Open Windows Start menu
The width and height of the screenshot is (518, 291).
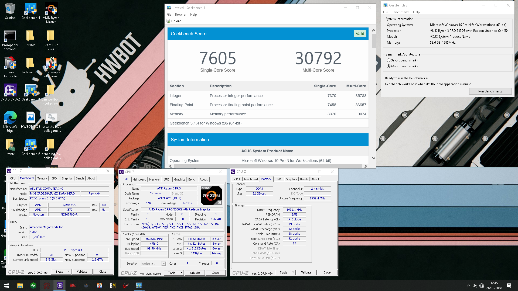point(6,286)
